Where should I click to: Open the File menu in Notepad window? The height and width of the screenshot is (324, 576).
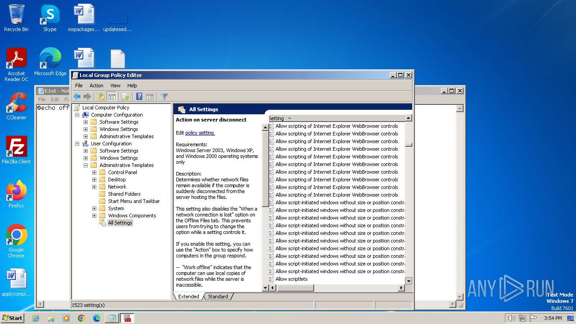42,99
